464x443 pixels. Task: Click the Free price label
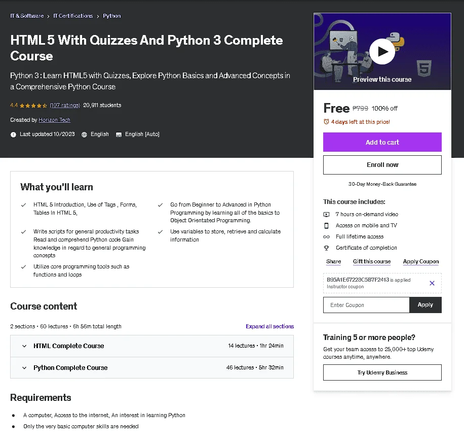click(336, 108)
